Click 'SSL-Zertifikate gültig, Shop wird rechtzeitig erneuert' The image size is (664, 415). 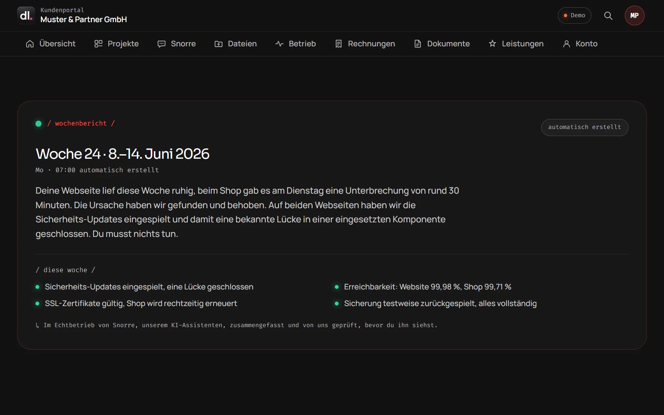tap(141, 304)
